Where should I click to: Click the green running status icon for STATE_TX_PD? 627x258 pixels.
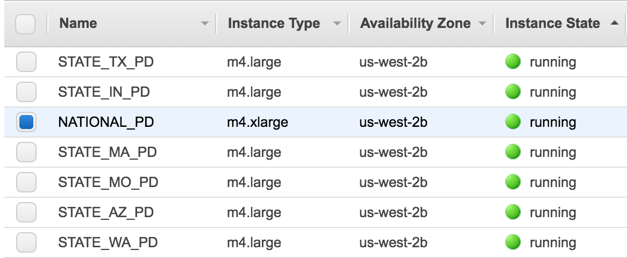coord(512,62)
